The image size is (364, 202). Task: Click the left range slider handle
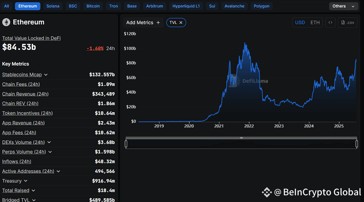(126, 144)
